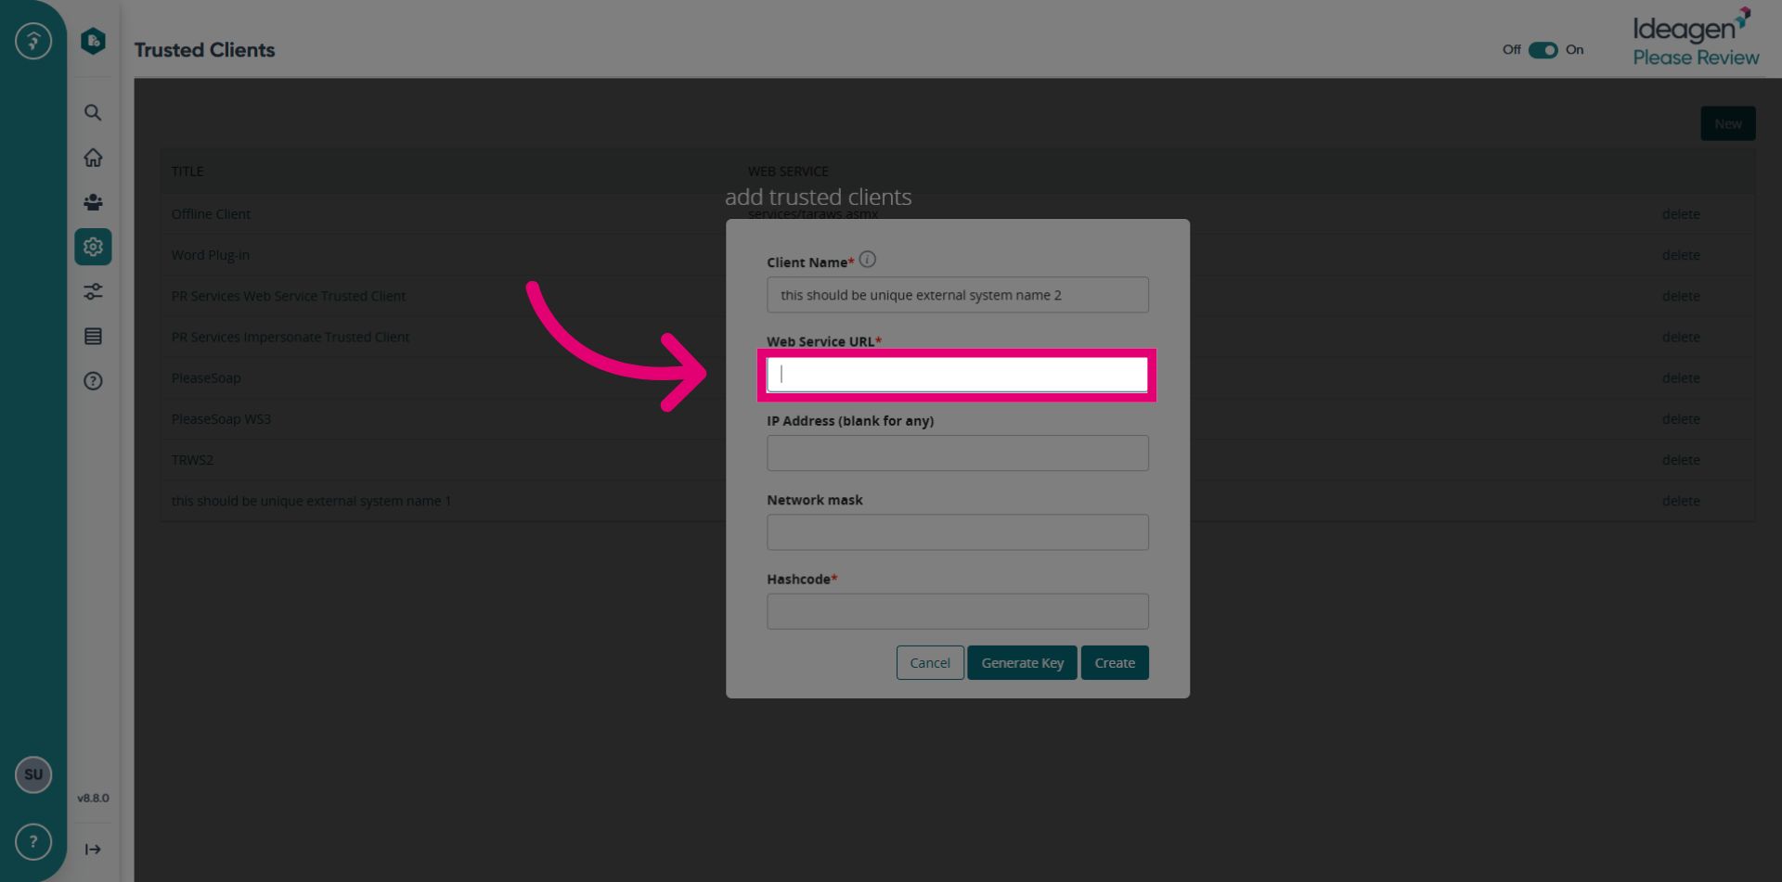
Task: Click the TITLE column header
Action: pos(187,172)
